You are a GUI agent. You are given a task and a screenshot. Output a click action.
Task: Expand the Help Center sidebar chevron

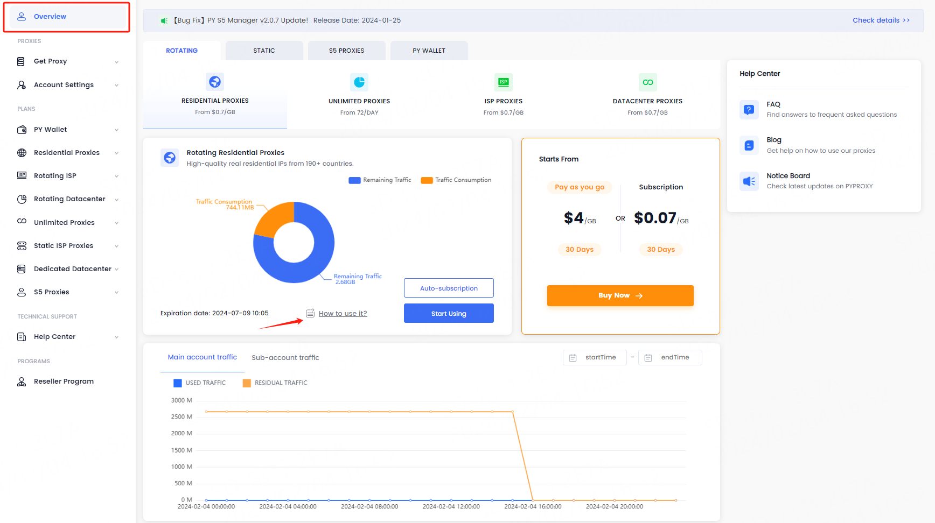(x=116, y=337)
